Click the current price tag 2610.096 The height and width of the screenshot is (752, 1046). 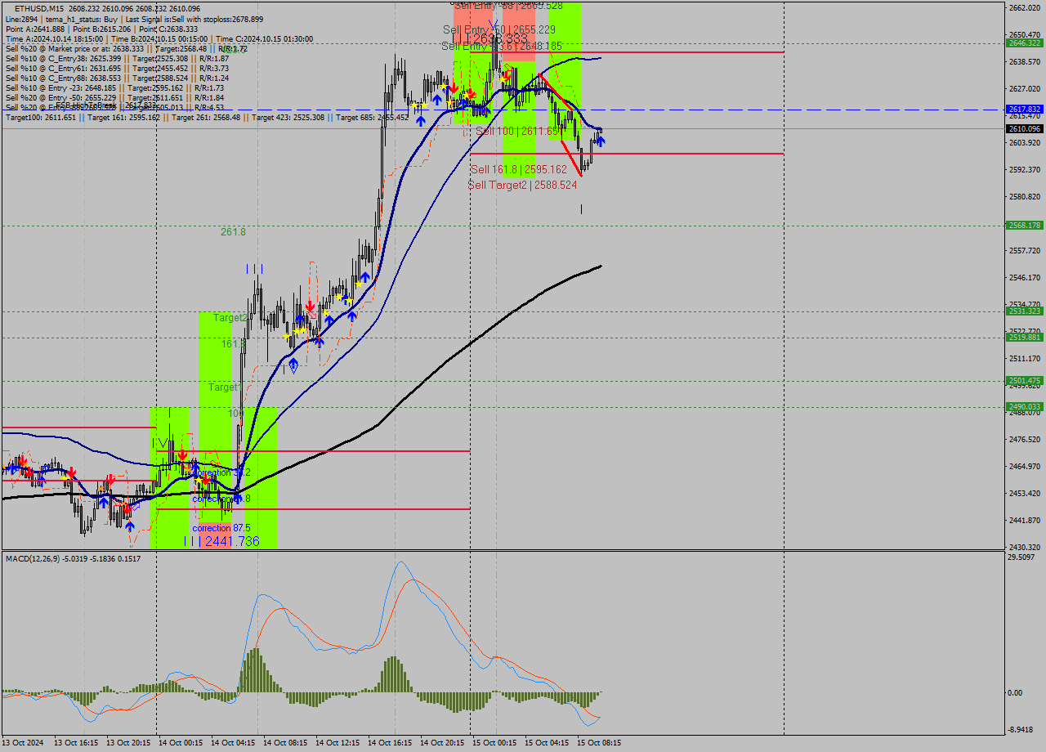pyautogui.click(x=1024, y=128)
